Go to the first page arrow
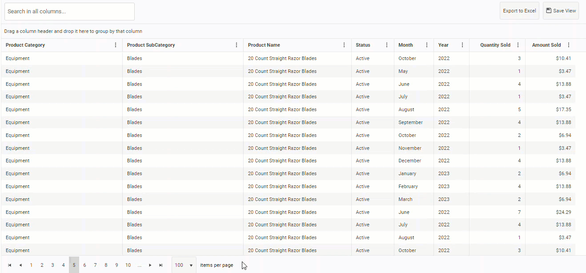Viewport: 586px width, 273px height. pos(10,265)
